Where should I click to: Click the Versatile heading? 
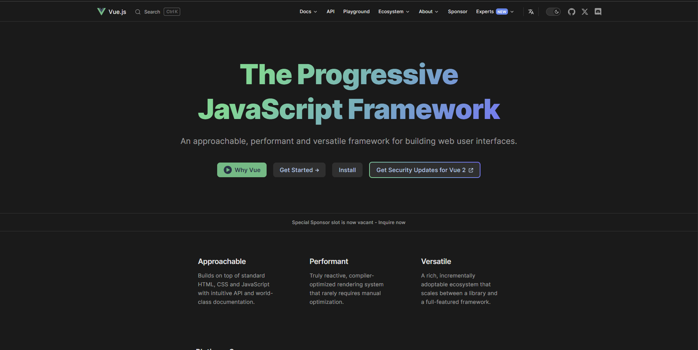pyautogui.click(x=436, y=261)
